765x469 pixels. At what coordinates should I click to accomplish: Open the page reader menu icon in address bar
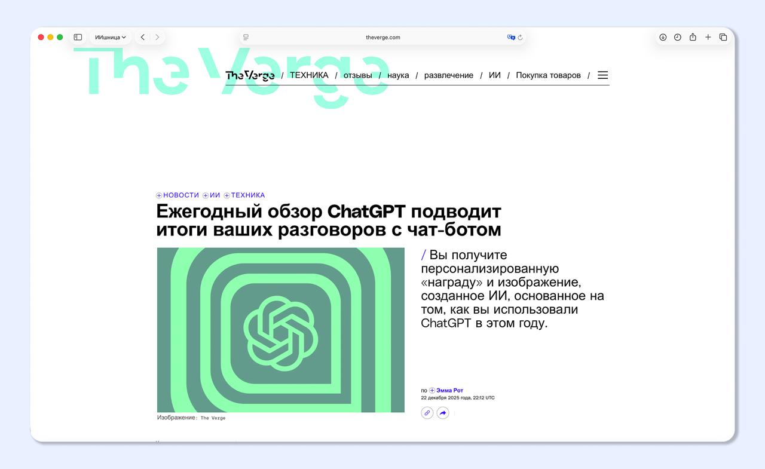point(246,37)
